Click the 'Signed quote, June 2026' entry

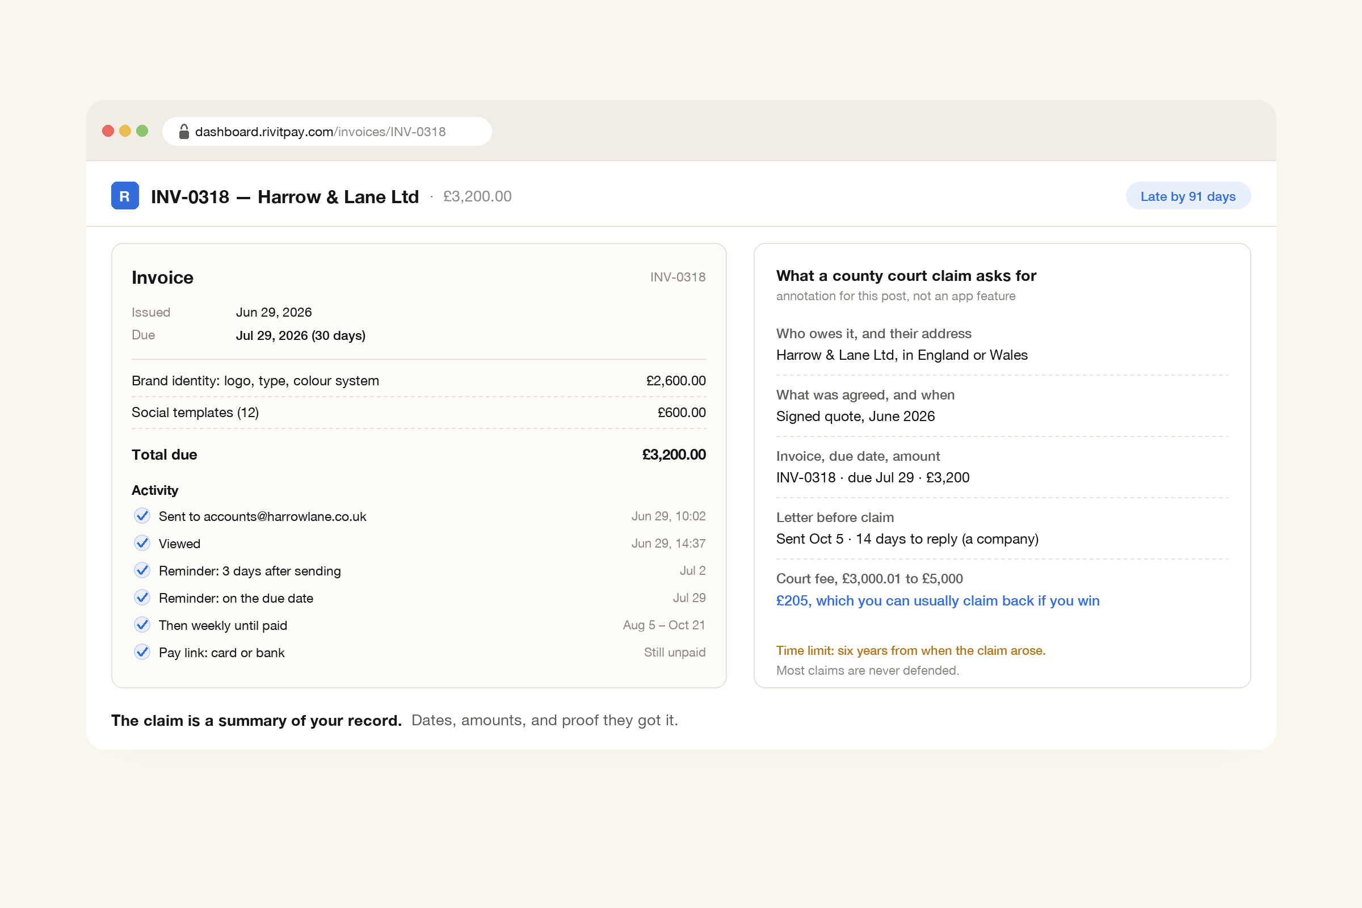click(855, 417)
